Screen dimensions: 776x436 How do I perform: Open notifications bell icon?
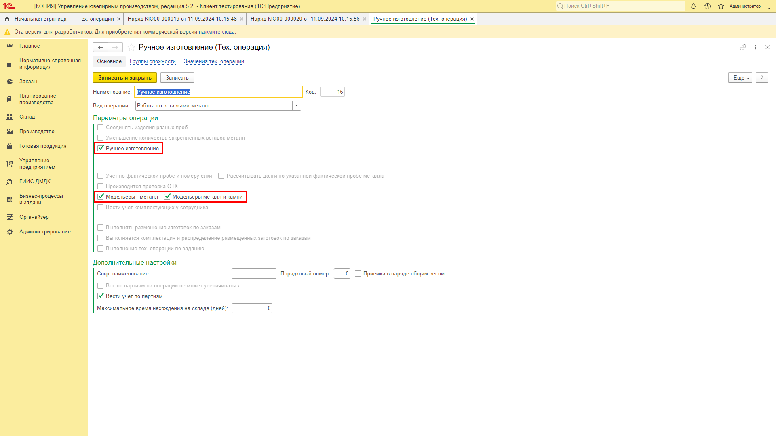click(694, 6)
